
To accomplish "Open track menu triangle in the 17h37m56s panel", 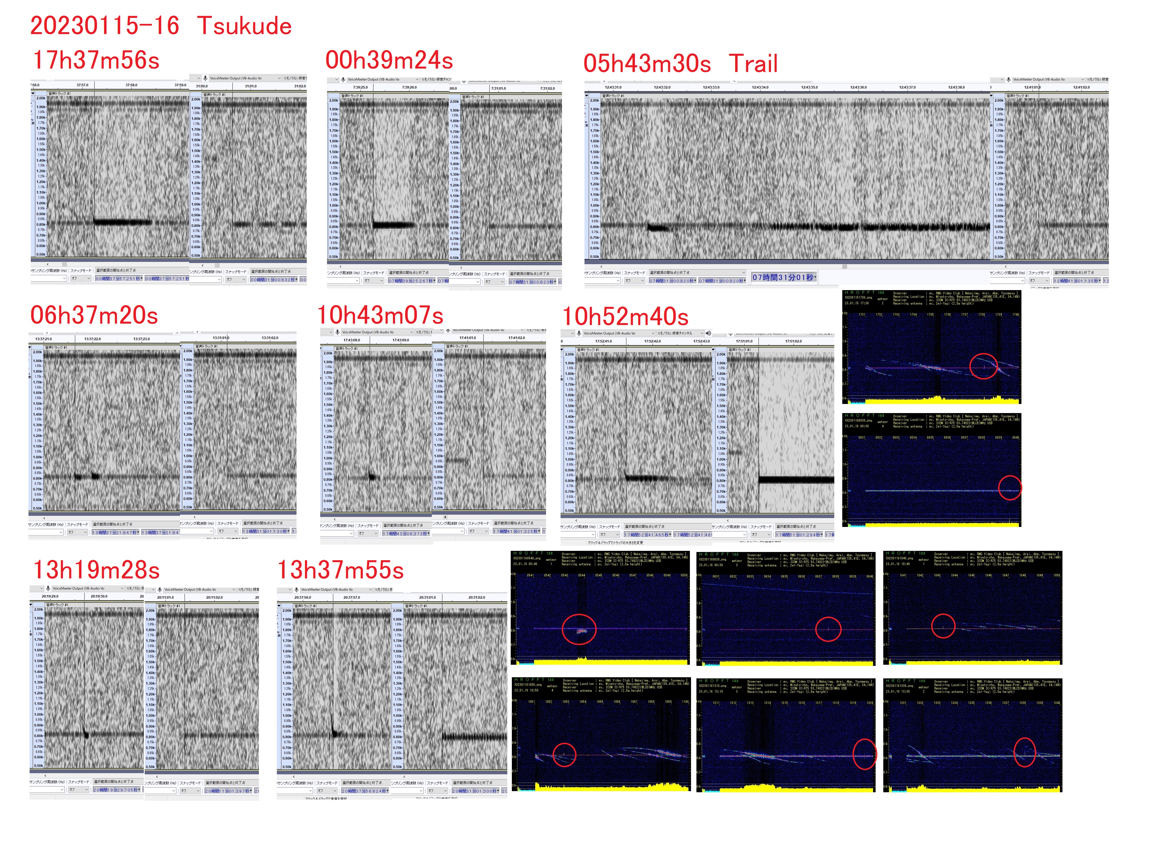I will 33,93.
